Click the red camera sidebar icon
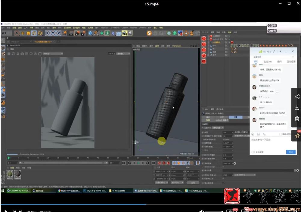This screenshot has height=212, width=301. click(x=204, y=61)
